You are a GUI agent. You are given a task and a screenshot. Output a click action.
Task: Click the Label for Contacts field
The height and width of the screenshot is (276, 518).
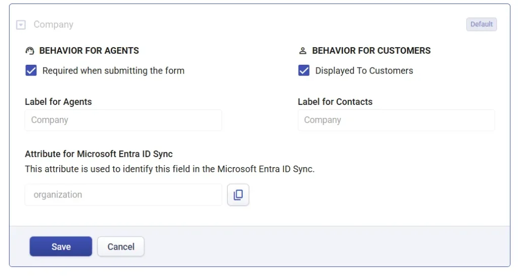(396, 120)
